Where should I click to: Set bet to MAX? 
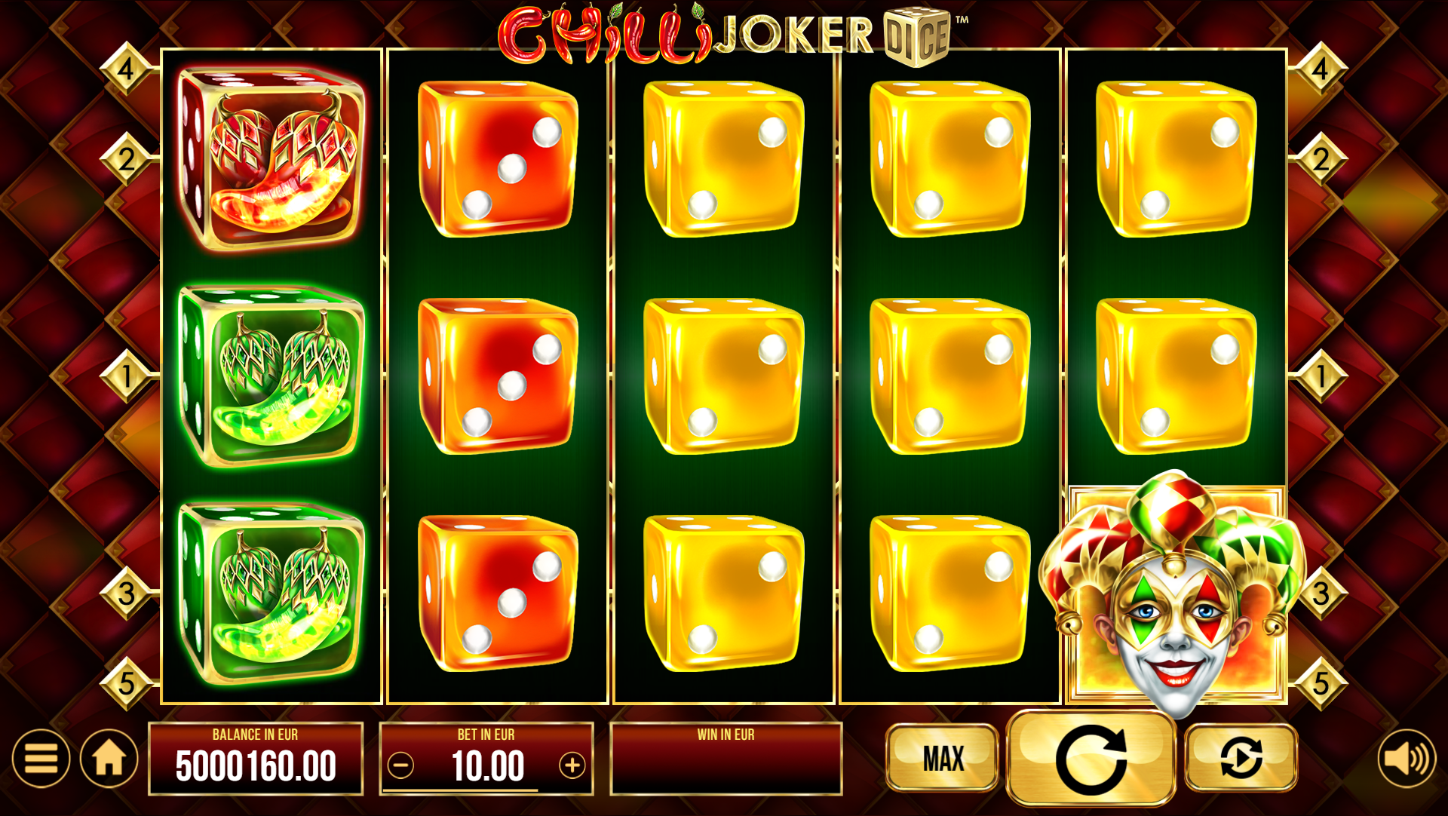(x=943, y=758)
